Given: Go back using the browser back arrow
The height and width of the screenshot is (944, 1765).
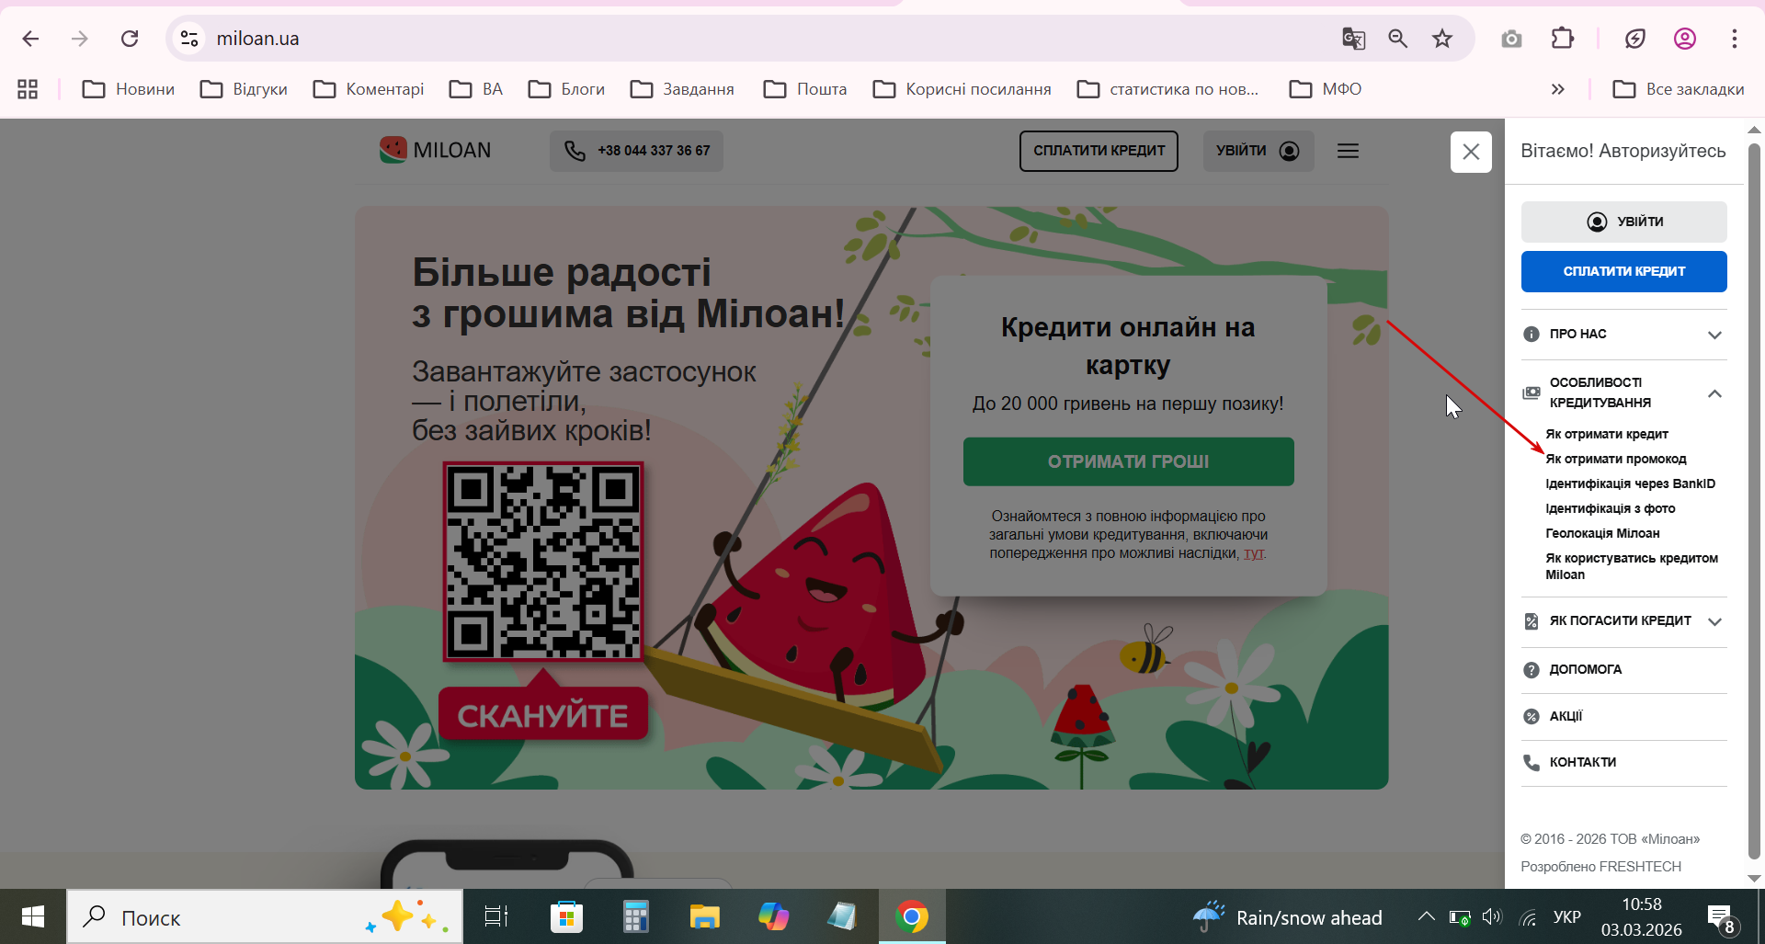Looking at the screenshot, I should [30, 39].
